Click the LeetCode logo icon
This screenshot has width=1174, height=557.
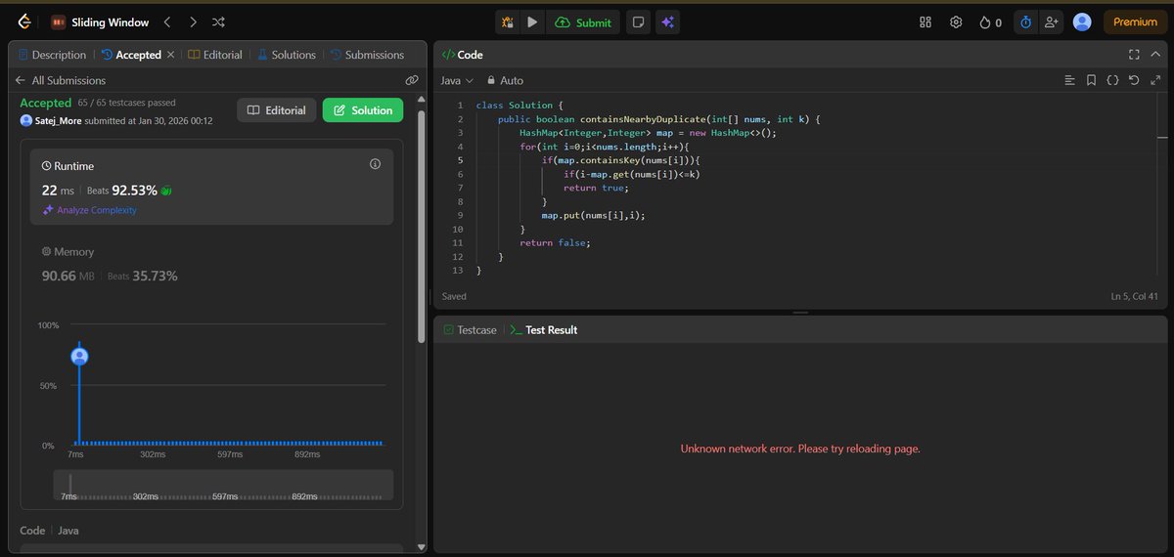click(x=23, y=21)
